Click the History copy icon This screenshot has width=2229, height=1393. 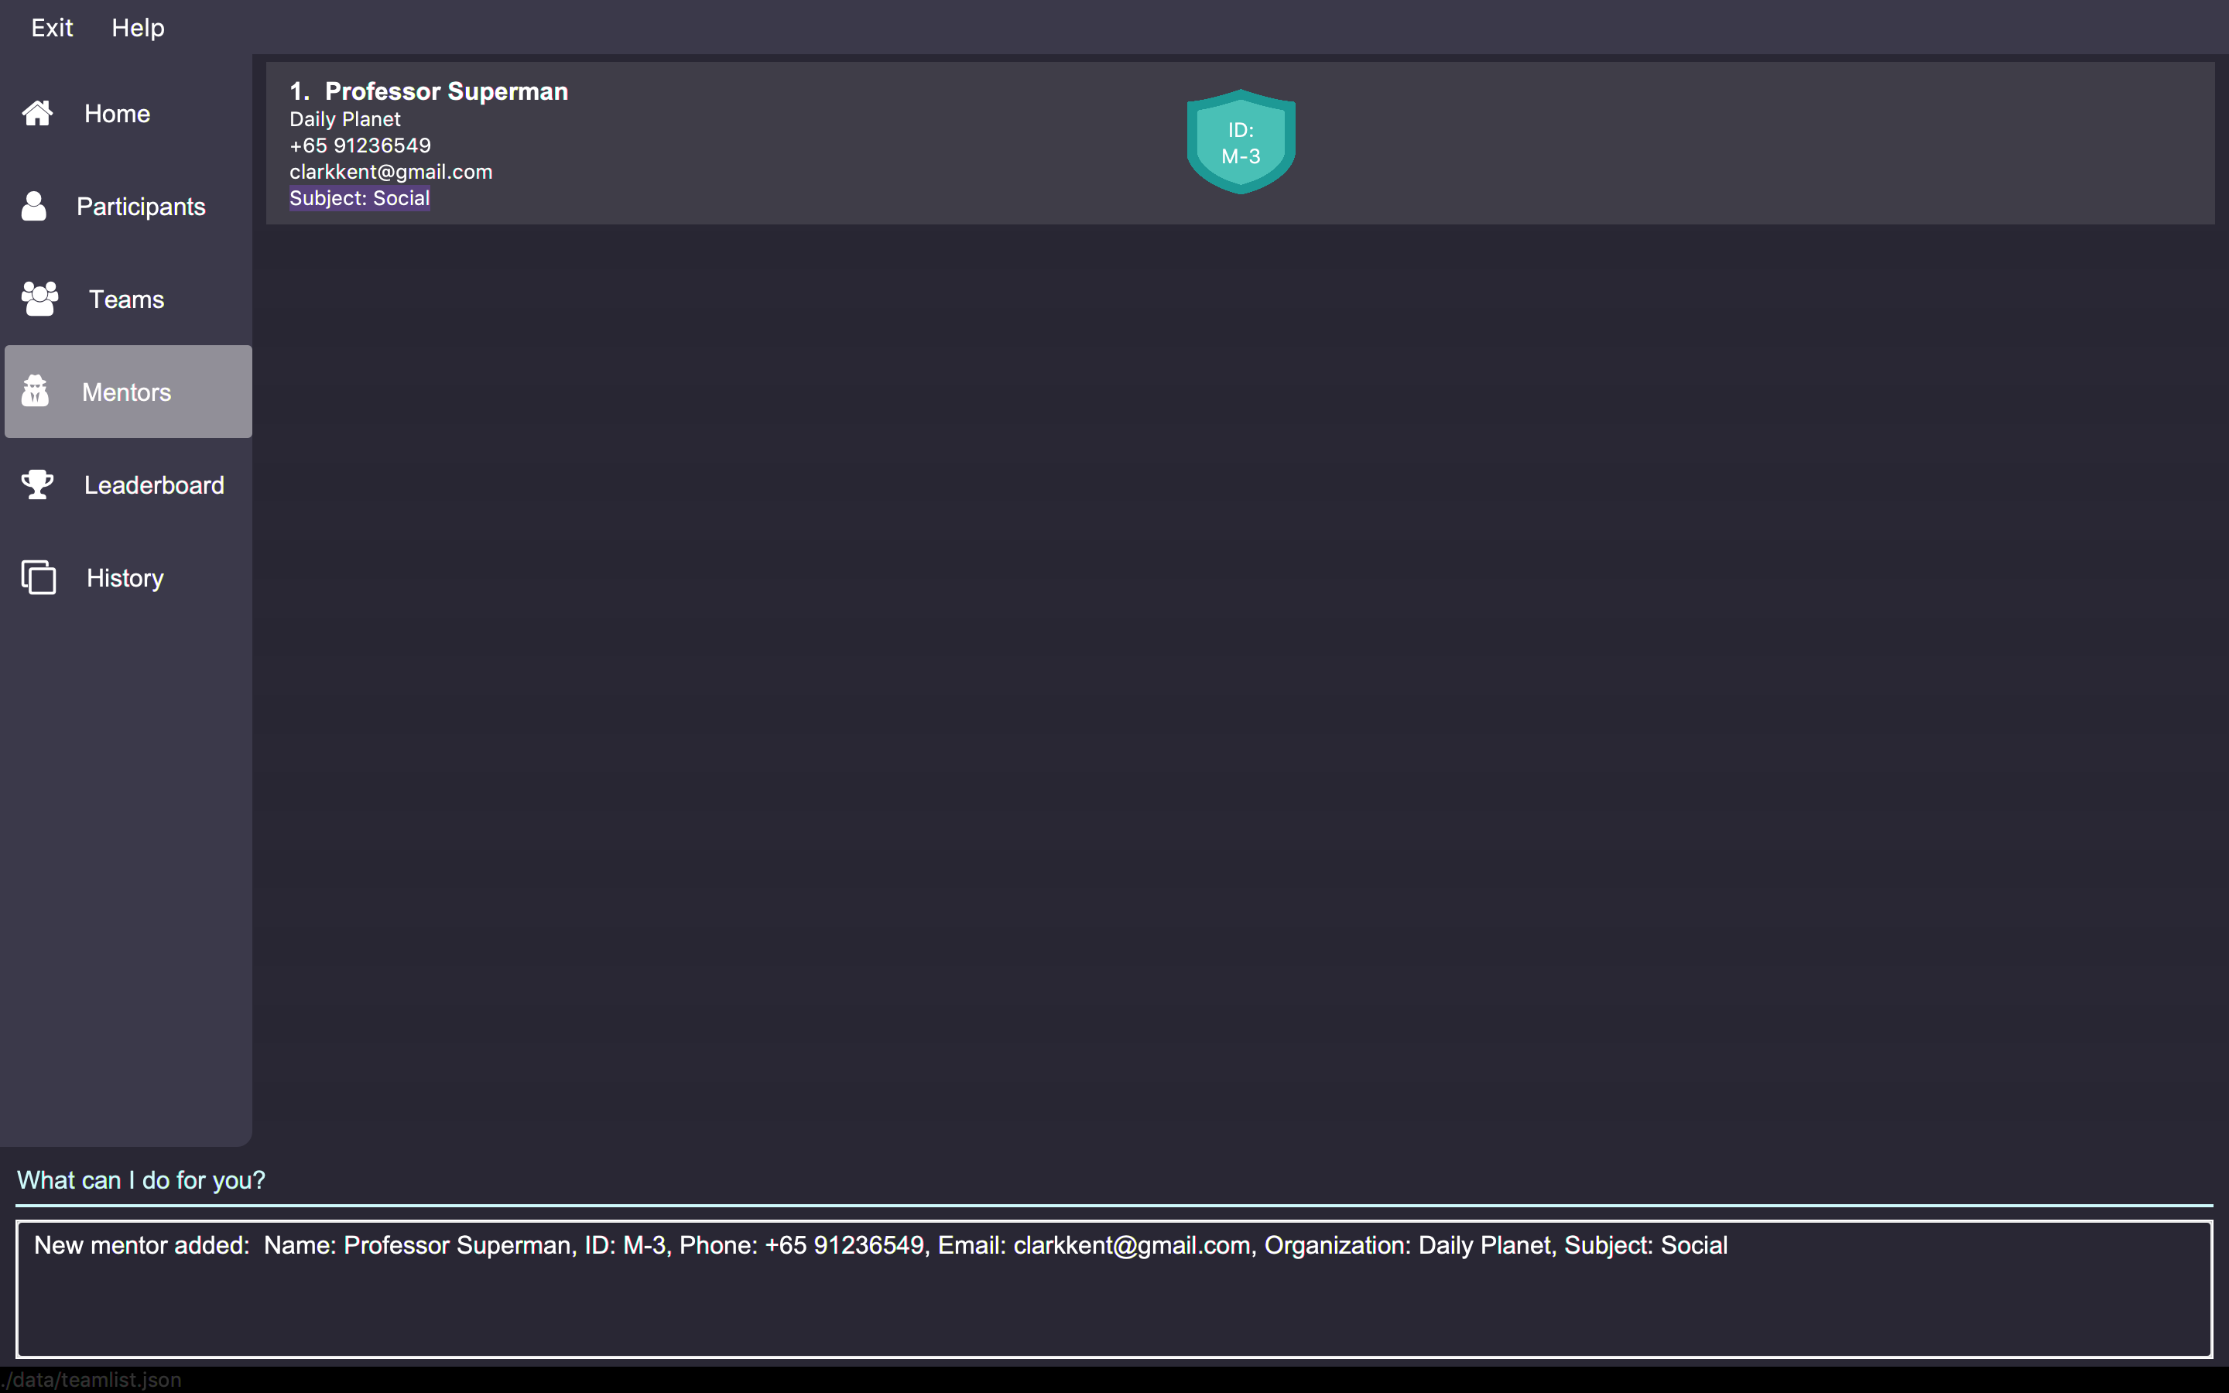[39, 577]
